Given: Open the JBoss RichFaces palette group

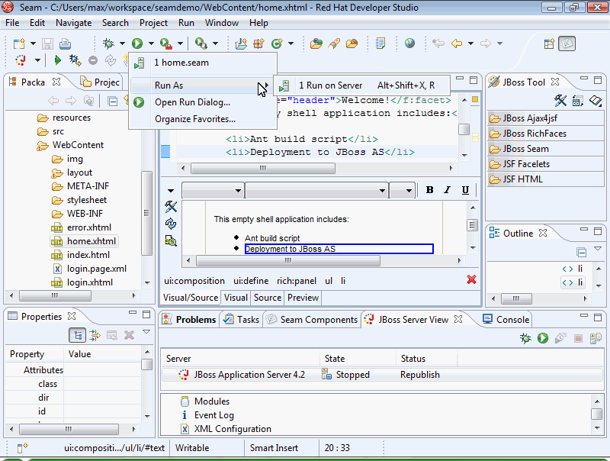Looking at the screenshot, I should pos(545,134).
